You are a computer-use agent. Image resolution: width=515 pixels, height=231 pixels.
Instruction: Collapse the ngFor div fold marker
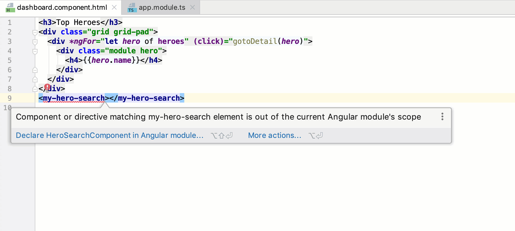coord(35,41)
